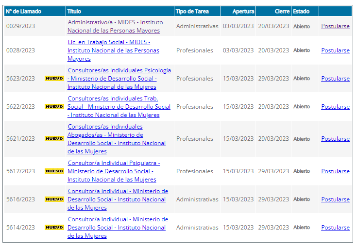Image resolution: width=357 pixels, height=247 pixels.
Task: Click Profesionales type in row 5621/2023
Action: tap(195, 139)
